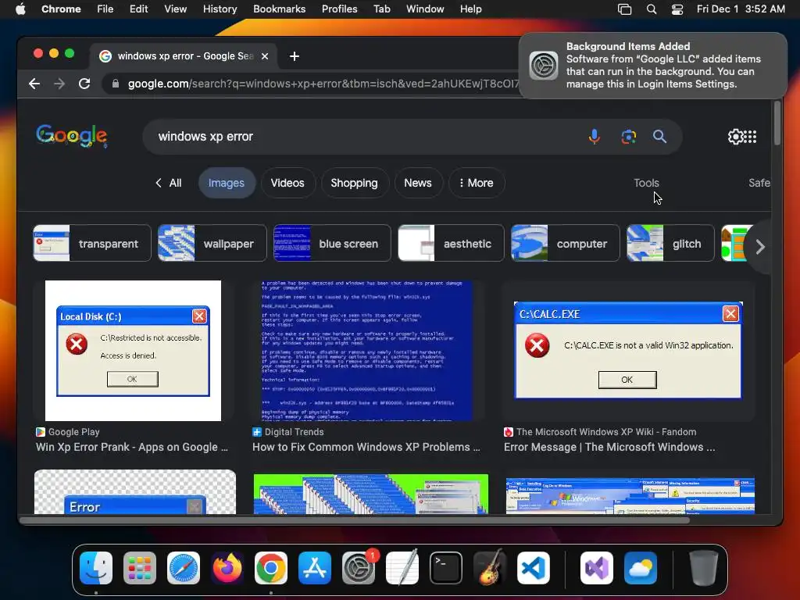Launch GarageBand from the Dock

(x=489, y=568)
